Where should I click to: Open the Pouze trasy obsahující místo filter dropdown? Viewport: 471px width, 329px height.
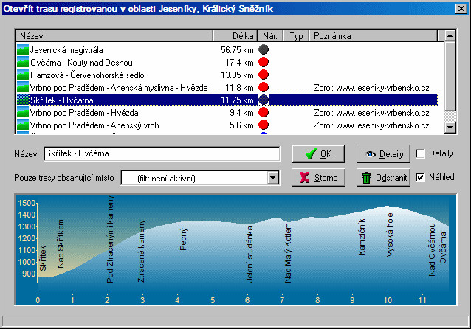272,178
